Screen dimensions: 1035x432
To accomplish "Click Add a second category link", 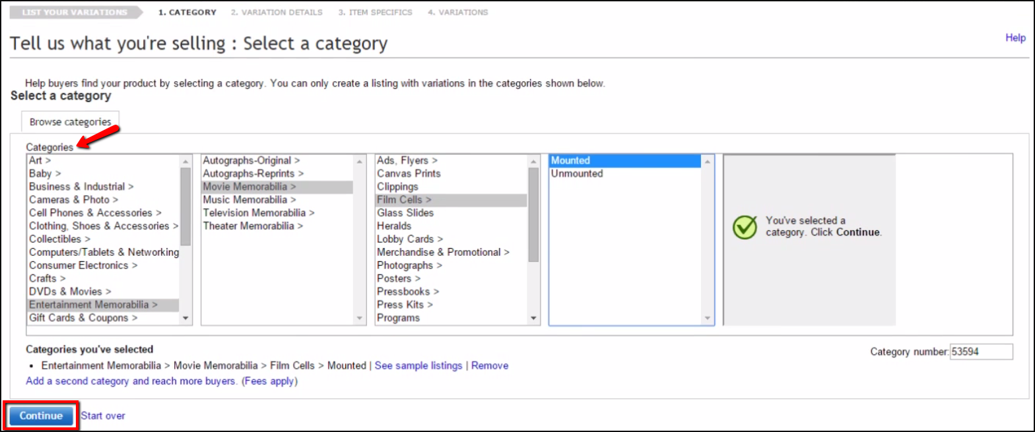I will click(131, 381).
